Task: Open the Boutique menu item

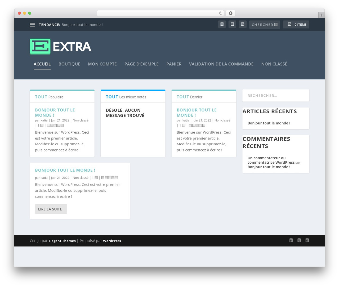Action: pyautogui.click(x=69, y=64)
